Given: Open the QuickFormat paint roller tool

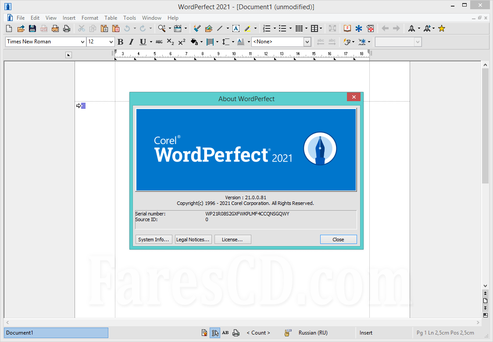Looking at the screenshot, I should pyautogui.click(x=197, y=28).
